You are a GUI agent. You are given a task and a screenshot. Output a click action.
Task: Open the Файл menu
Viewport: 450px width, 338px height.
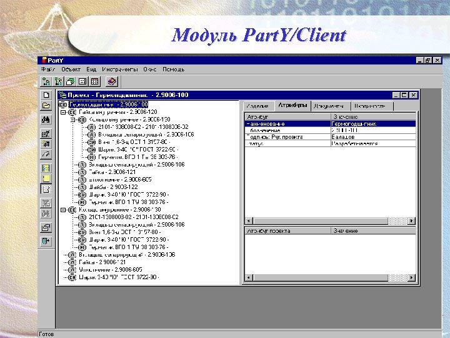(48, 69)
